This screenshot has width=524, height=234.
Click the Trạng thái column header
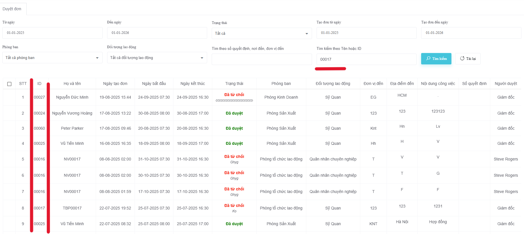point(234,84)
